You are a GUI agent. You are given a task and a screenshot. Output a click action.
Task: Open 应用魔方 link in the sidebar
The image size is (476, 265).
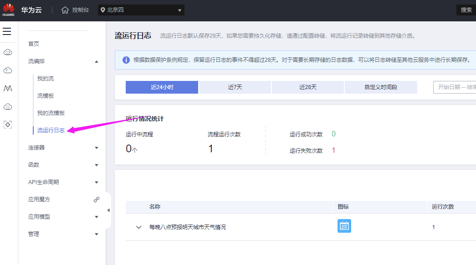39,199
